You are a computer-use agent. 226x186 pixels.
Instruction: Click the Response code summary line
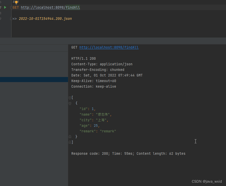point(128,153)
